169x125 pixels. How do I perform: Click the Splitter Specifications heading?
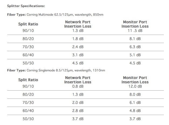pos(26,6)
